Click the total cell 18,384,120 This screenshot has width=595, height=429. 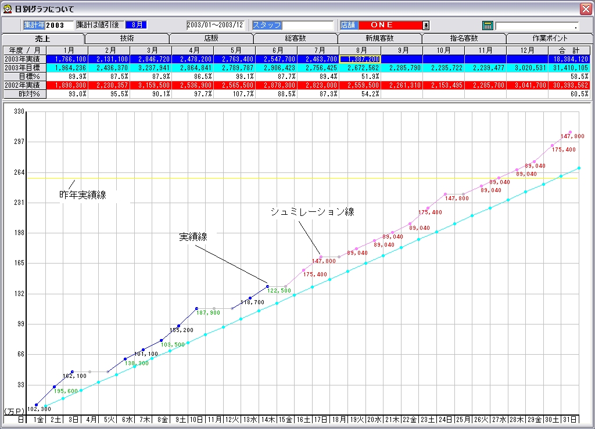click(569, 59)
